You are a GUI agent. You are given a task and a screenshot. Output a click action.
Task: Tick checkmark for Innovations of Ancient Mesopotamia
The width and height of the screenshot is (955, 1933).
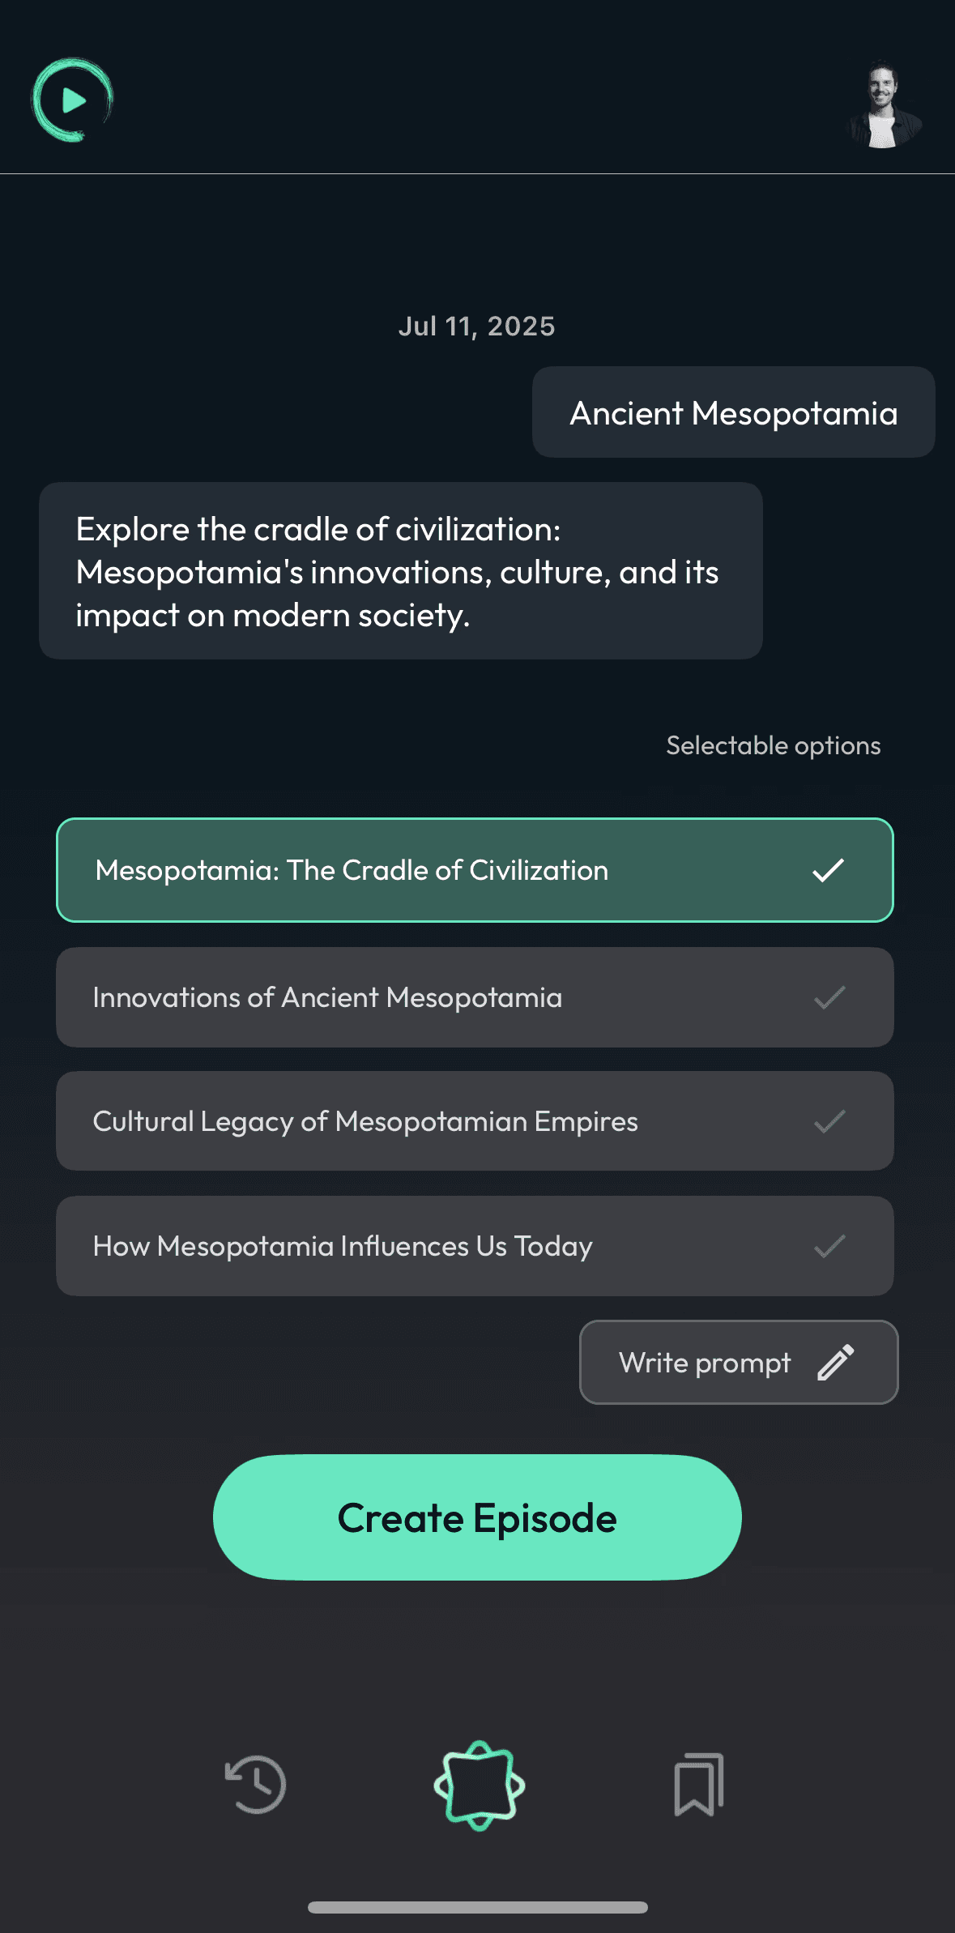click(829, 997)
